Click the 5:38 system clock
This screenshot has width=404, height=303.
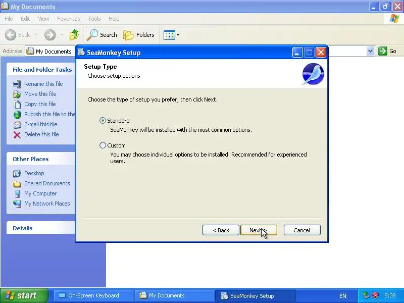pos(390,295)
